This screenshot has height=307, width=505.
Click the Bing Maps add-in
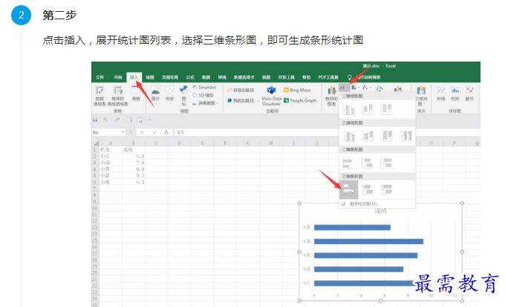point(297,90)
